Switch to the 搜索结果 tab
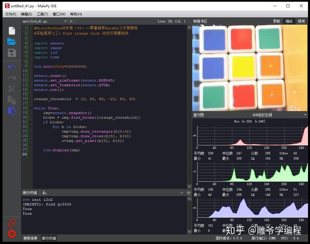The width and height of the screenshot is (310, 244). click(x=30, y=238)
